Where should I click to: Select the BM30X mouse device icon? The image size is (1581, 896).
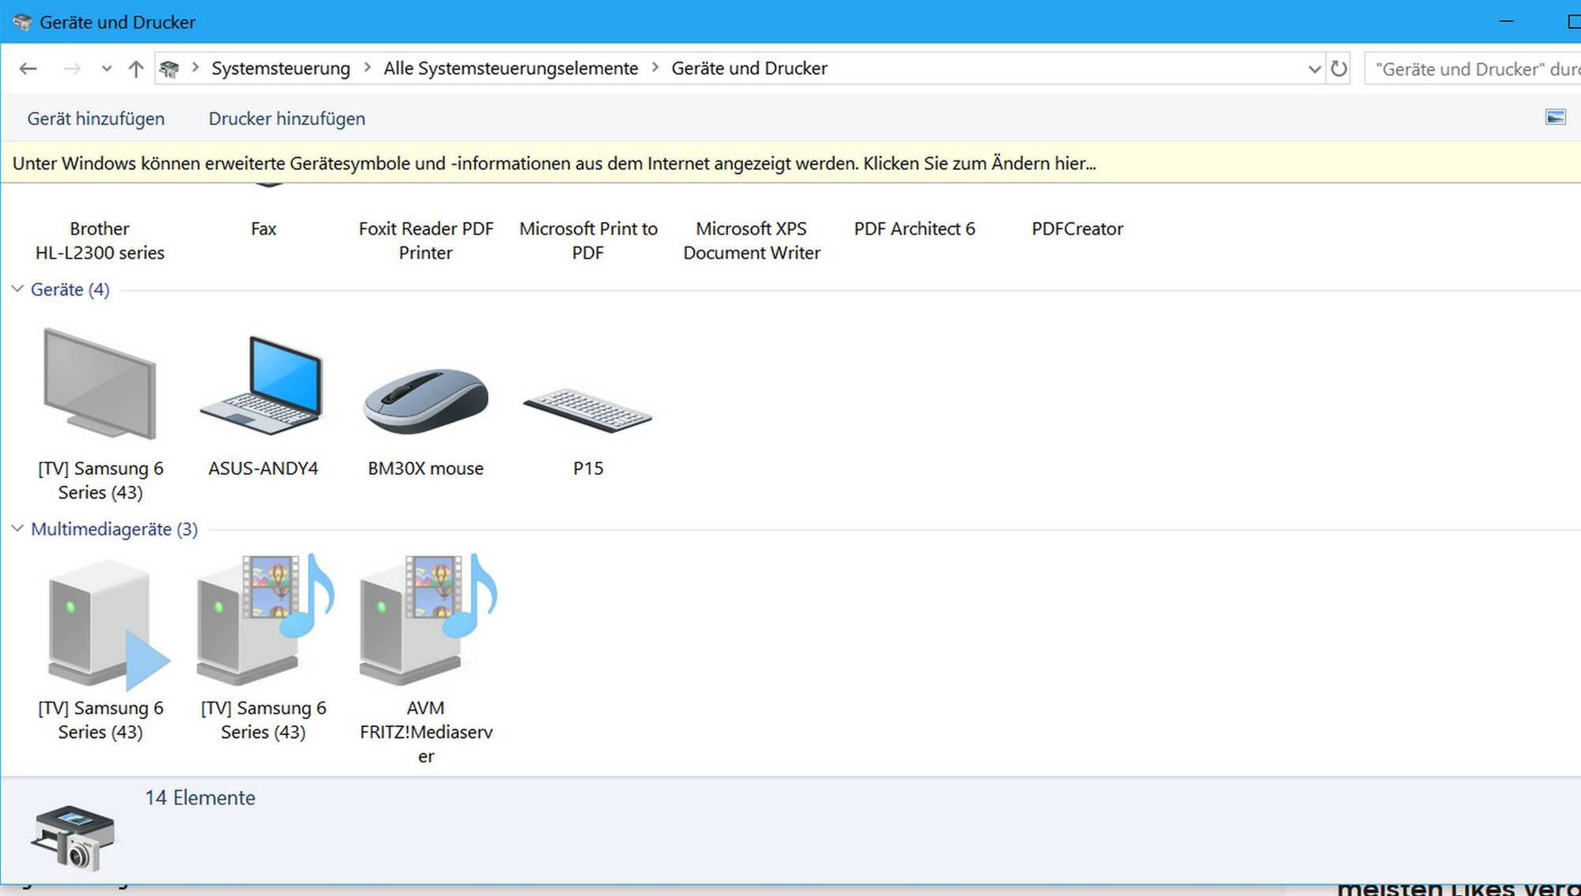pyautogui.click(x=425, y=400)
